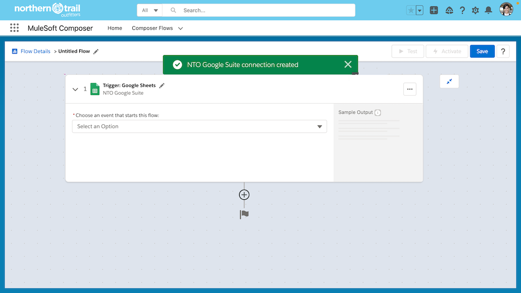The height and width of the screenshot is (293, 521).
Task: Open the Flow Details breadcrumb link
Action: (35, 51)
